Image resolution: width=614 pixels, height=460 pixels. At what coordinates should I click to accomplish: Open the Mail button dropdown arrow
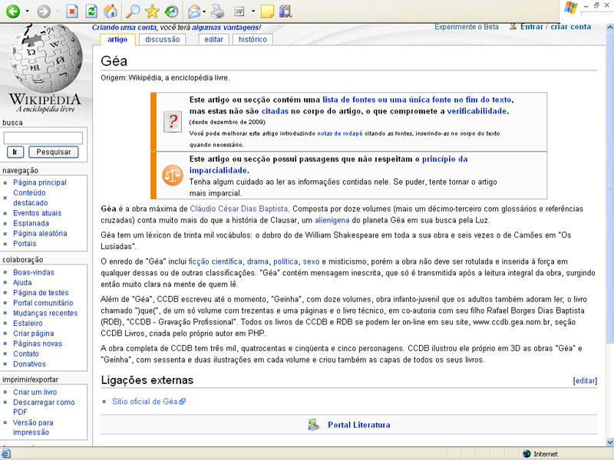coord(205,11)
